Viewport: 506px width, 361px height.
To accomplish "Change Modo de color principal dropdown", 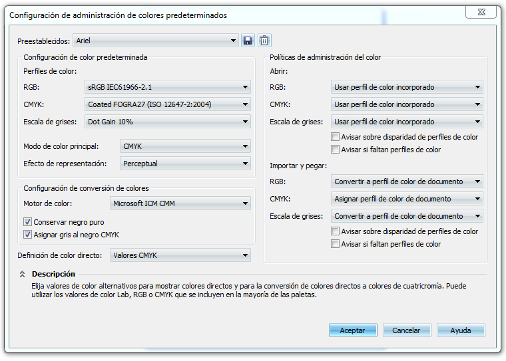I will click(x=185, y=146).
